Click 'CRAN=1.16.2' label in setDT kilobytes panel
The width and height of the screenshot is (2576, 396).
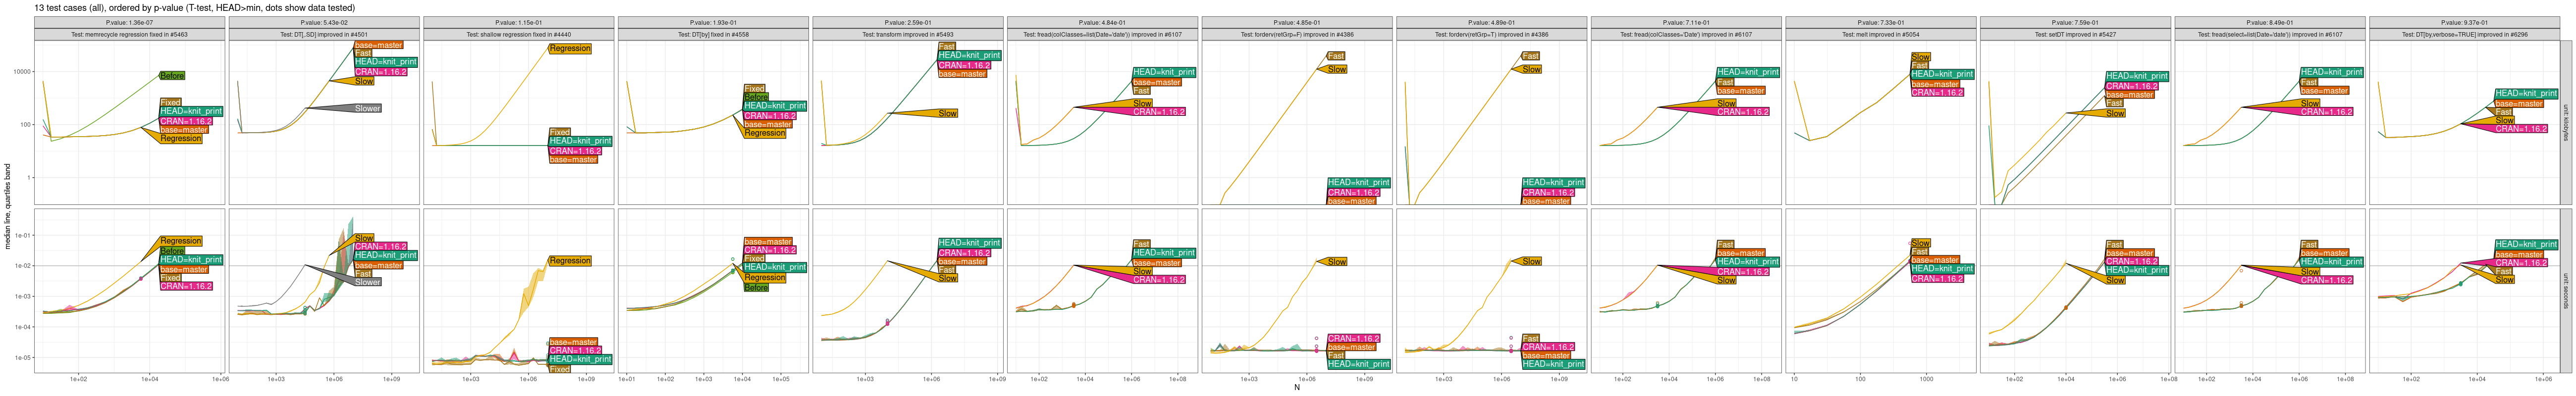(x=2131, y=87)
